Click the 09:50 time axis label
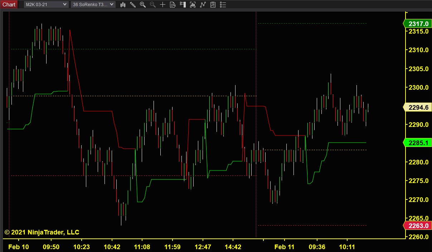Viewport: 432px width, 252px height. 51,247
